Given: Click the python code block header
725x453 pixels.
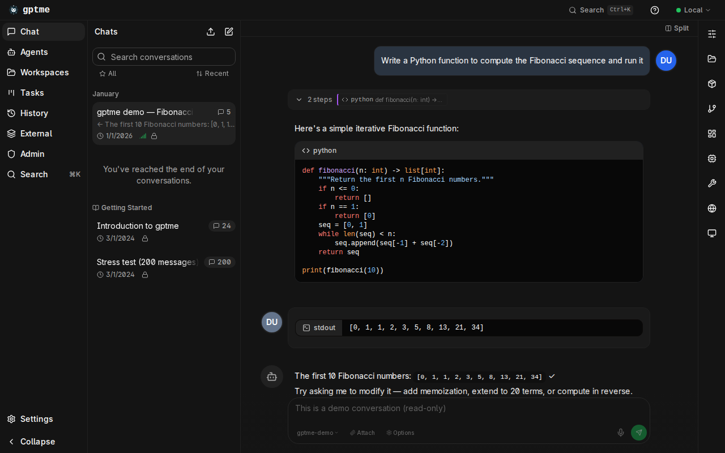Looking at the screenshot, I should (469, 151).
